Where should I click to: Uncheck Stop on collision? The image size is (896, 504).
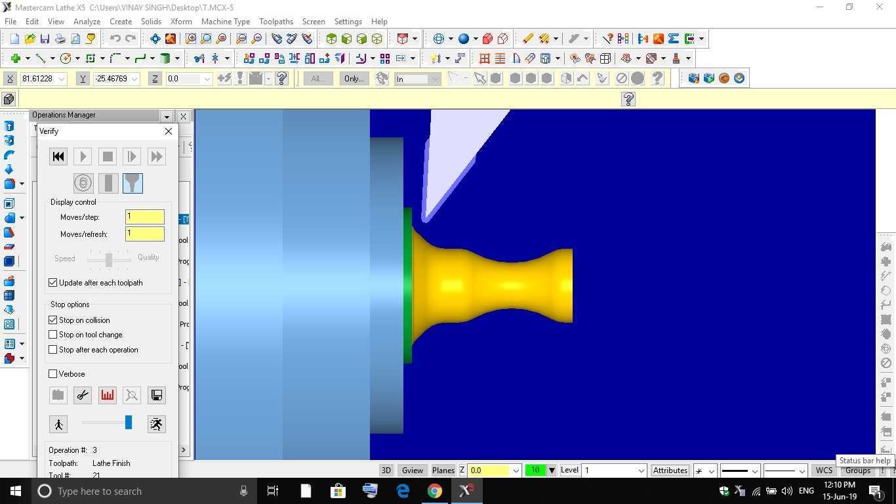click(53, 320)
